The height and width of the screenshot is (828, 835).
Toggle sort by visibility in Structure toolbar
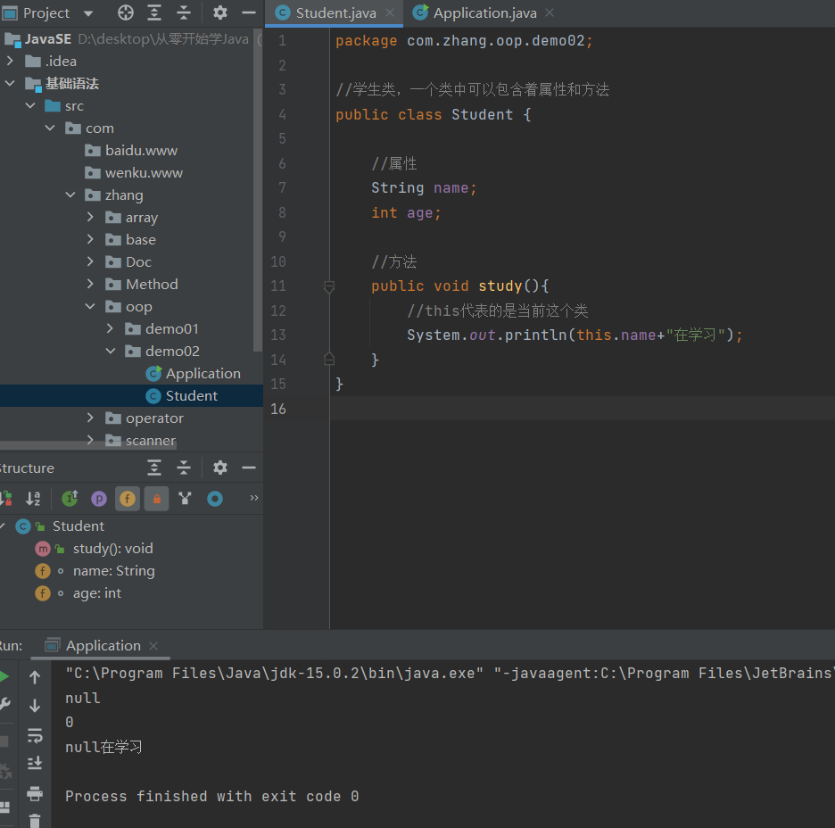pos(5,499)
